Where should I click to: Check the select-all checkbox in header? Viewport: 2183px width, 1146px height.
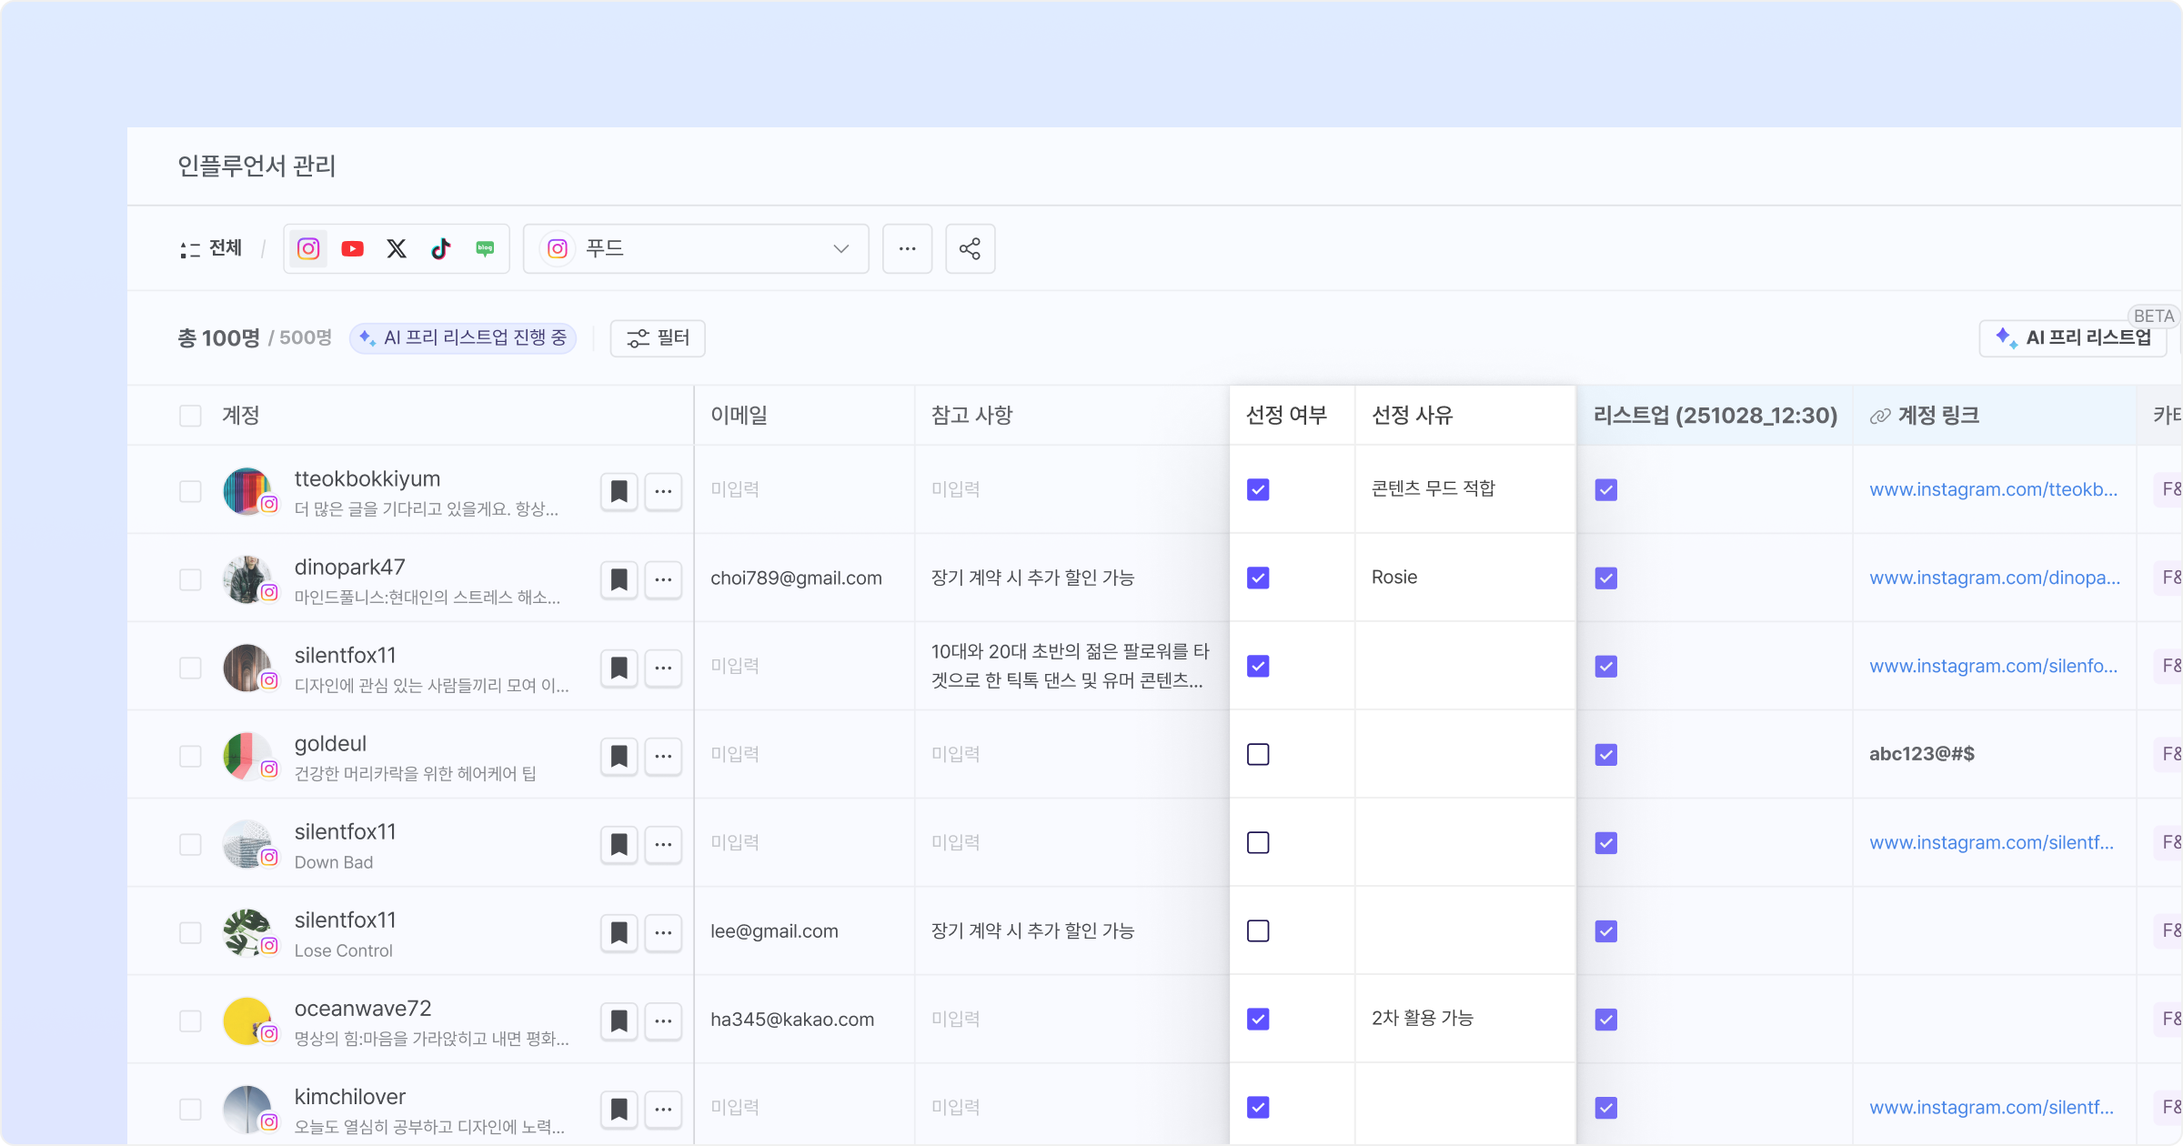[190, 416]
